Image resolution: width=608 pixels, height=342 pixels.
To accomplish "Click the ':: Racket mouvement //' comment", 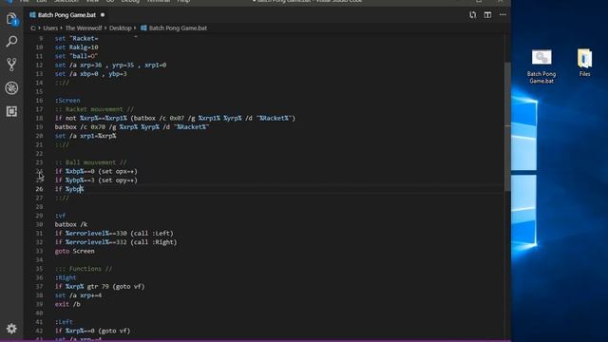I will (94, 109).
